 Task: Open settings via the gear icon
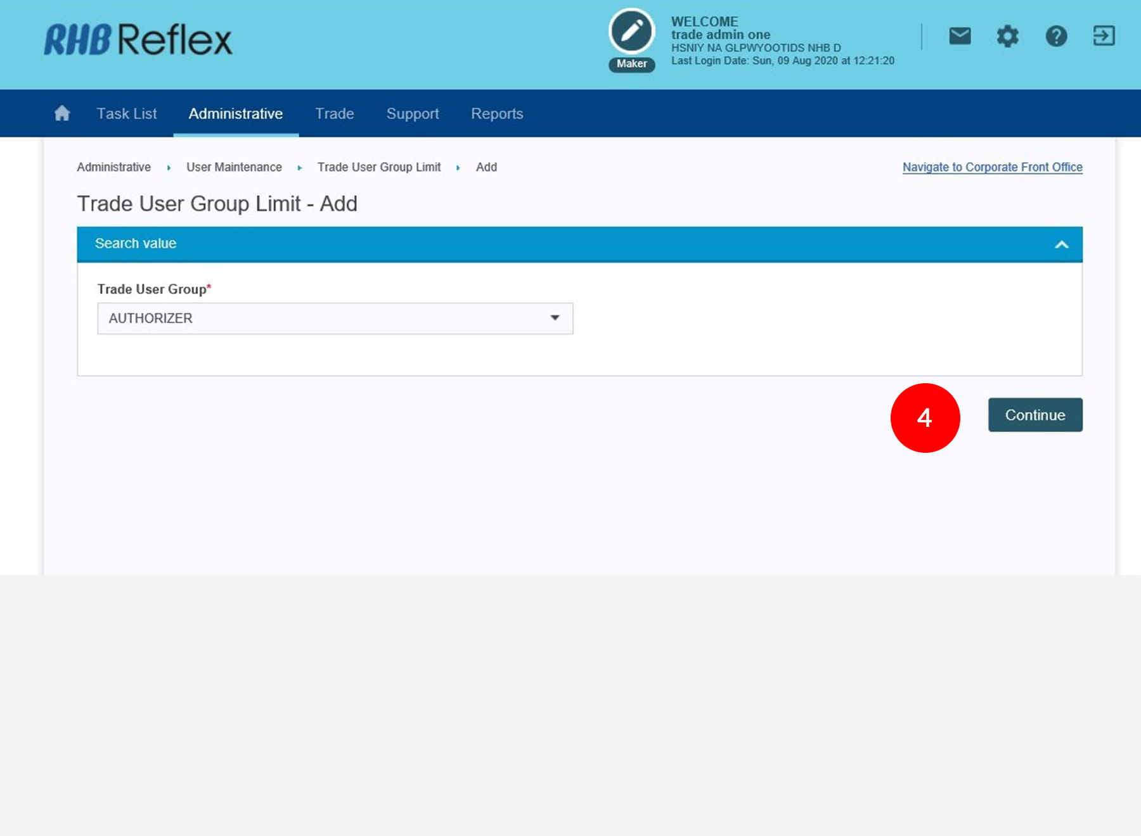click(x=1007, y=36)
